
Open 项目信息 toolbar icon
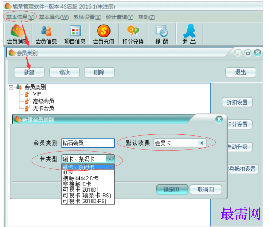(x=75, y=34)
